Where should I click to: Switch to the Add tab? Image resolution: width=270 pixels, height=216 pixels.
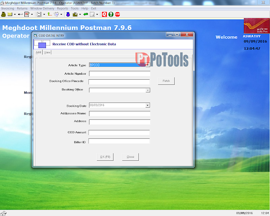point(38,52)
